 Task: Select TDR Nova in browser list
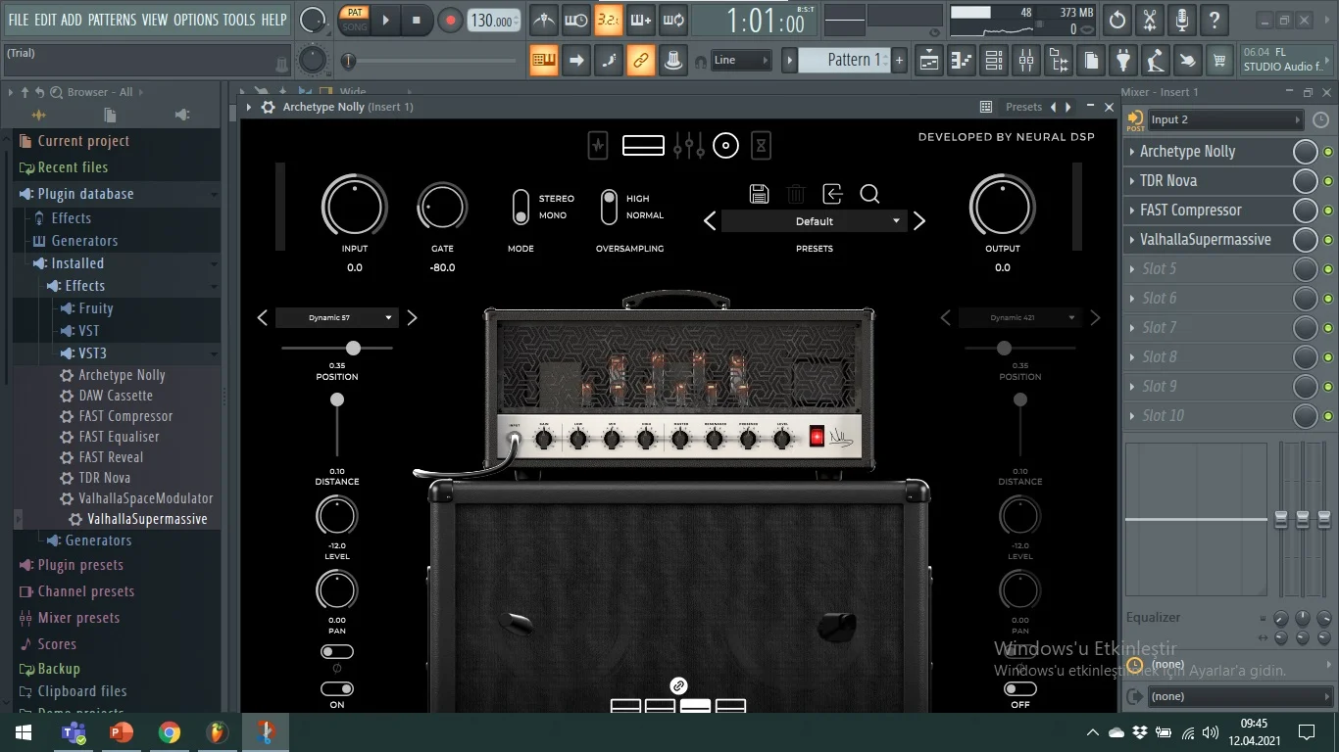(x=105, y=478)
